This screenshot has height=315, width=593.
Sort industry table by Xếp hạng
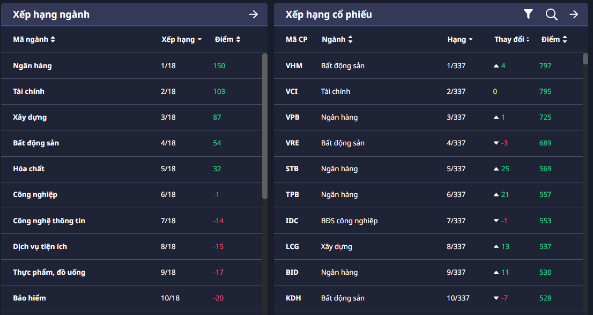coord(181,39)
